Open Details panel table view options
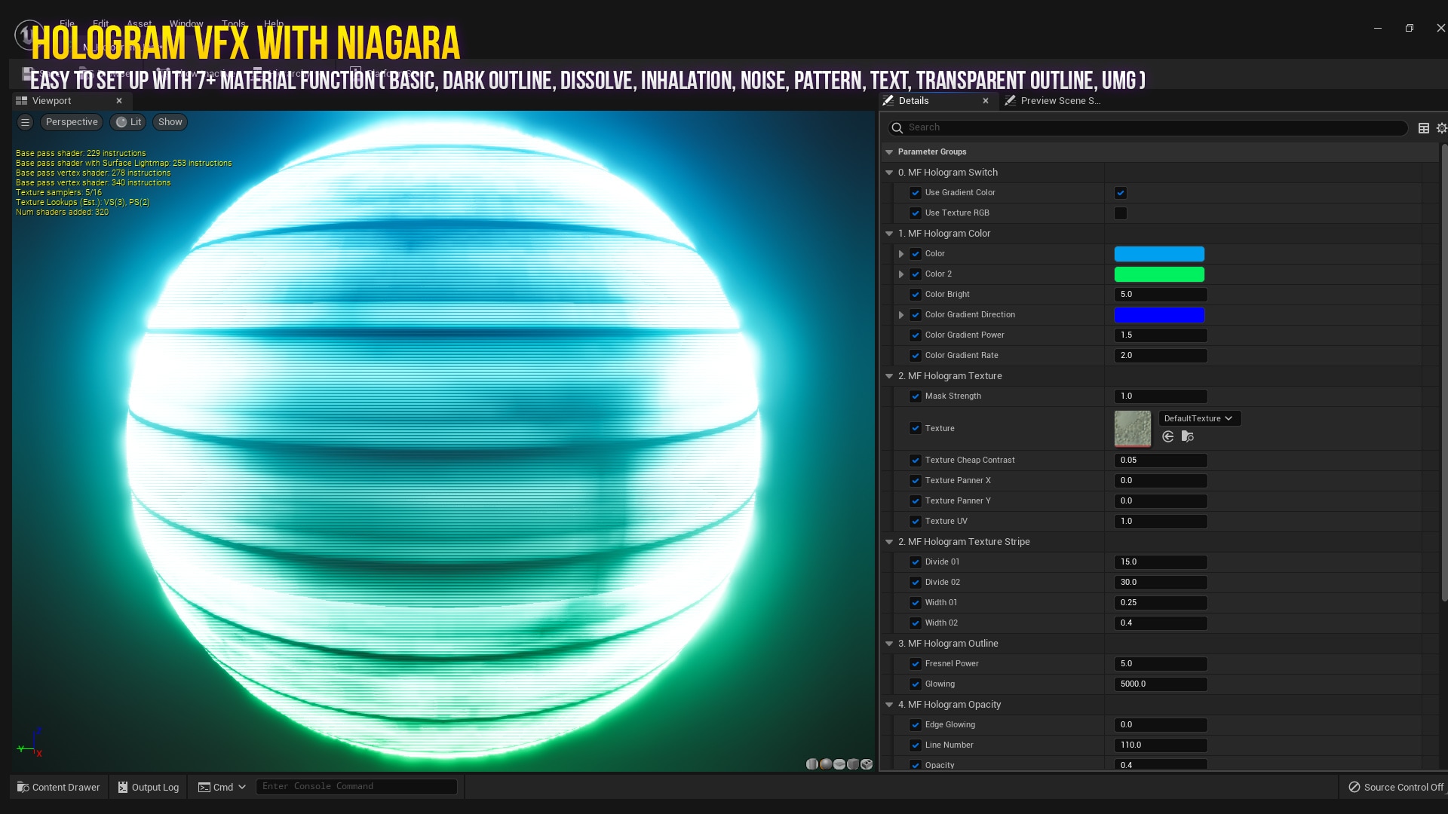The height and width of the screenshot is (814, 1448). (1424, 128)
